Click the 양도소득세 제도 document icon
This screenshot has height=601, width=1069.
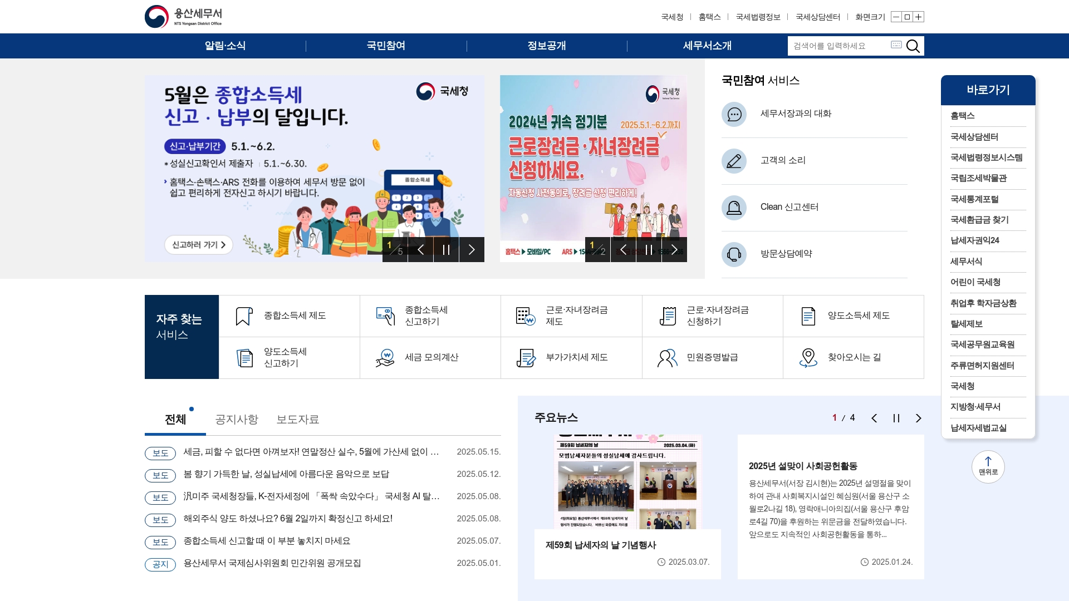coord(808,316)
